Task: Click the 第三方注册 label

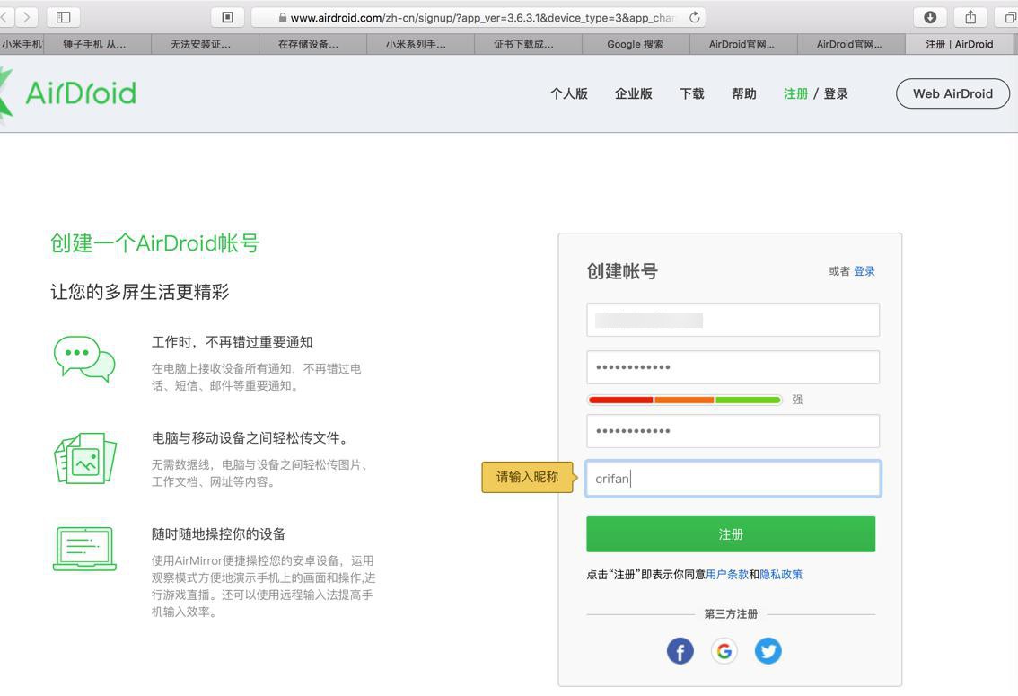Action: click(x=731, y=613)
